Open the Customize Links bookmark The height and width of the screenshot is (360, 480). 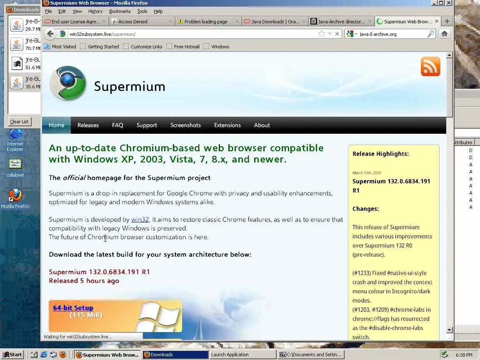142,47
